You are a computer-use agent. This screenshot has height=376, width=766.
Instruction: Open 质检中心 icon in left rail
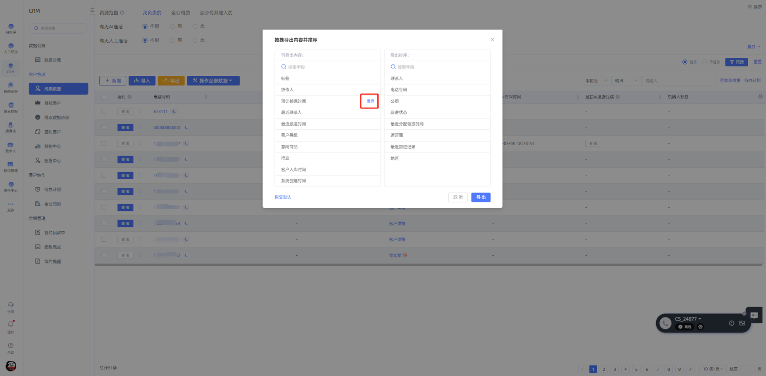tap(11, 186)
